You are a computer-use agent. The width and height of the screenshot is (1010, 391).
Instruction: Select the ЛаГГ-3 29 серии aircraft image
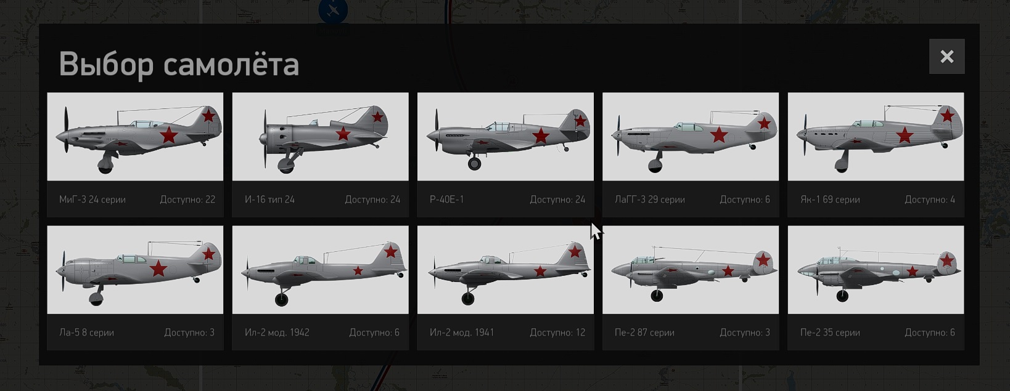[691, 137]
